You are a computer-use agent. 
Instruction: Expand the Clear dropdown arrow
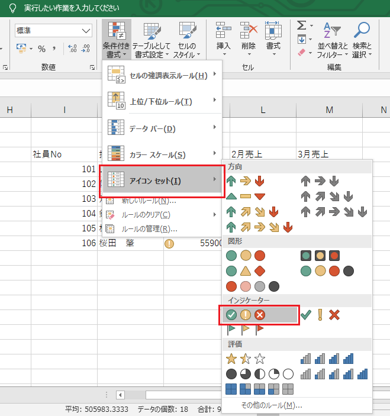(311, 53)
